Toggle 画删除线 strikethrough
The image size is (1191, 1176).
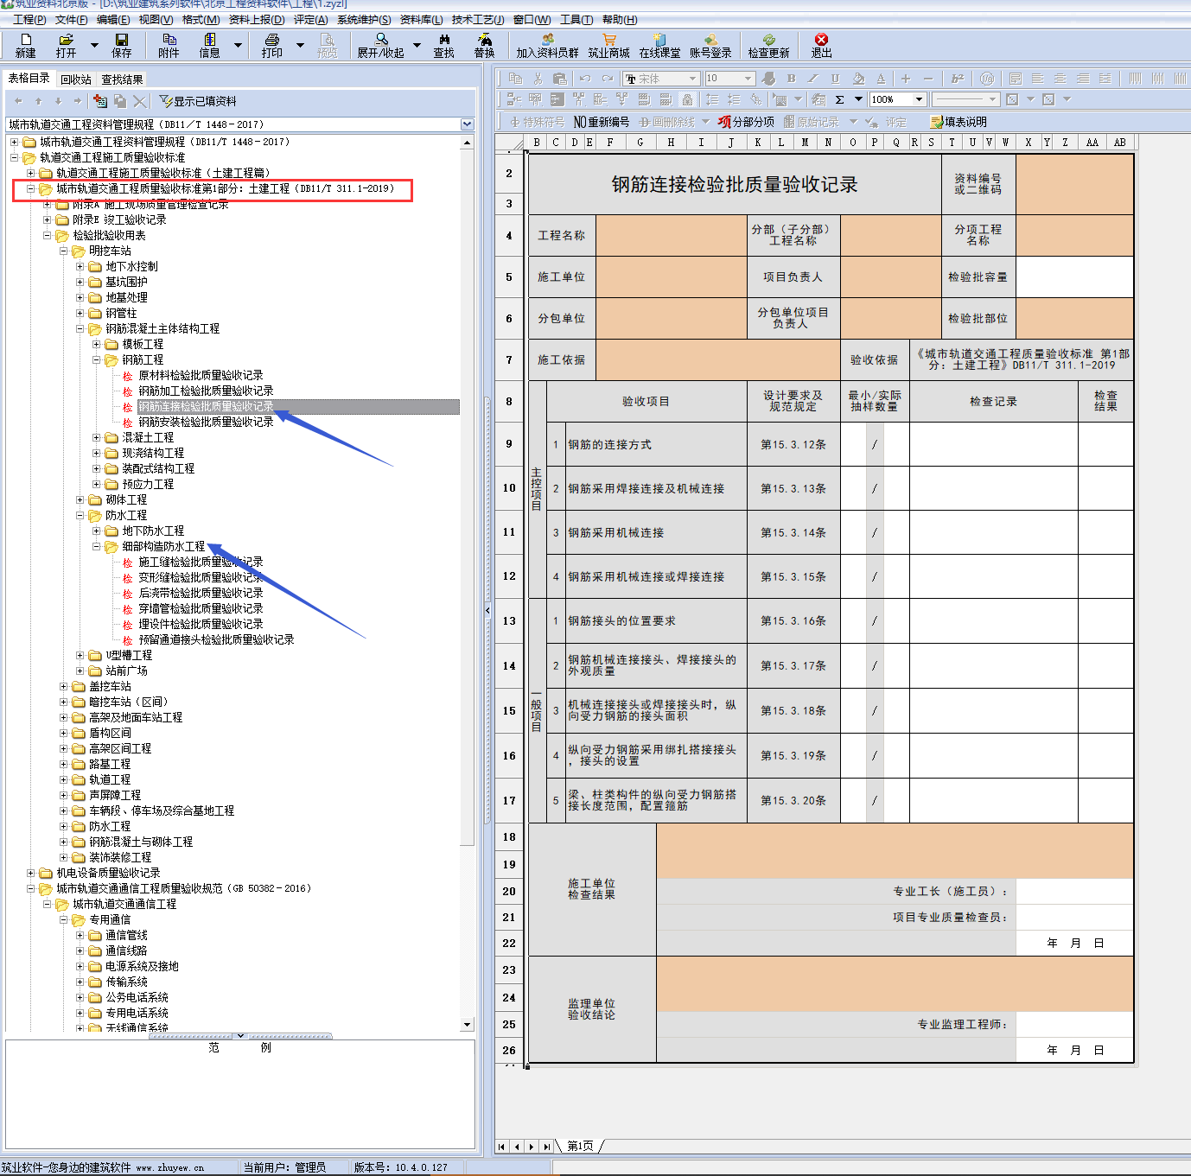click(x=667, y=122)
